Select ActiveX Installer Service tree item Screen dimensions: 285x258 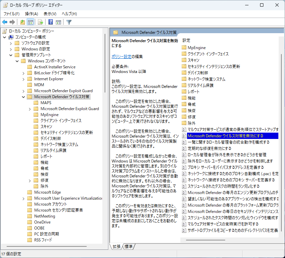click(x=55, y=67)
